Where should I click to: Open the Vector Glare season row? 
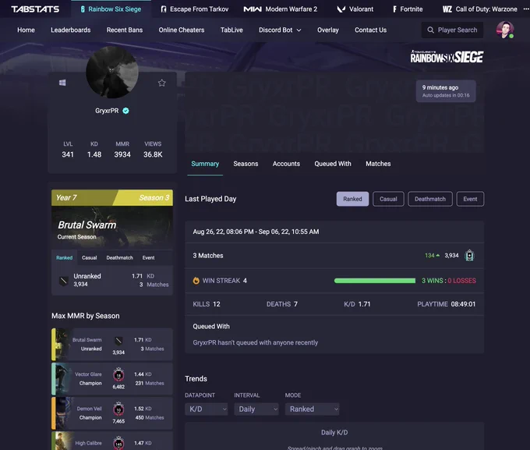click(112, 379)
